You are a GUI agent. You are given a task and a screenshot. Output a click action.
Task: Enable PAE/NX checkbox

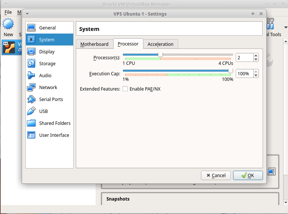[125, 89]
